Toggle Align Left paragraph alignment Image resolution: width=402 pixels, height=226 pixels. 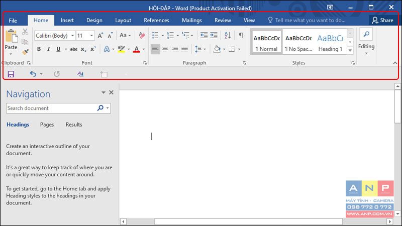tap(155, 49)
